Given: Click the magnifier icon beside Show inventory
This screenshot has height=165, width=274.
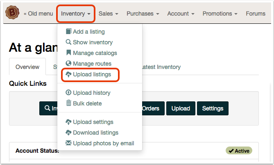Looking at the screenshot, I should (x=68, y=42).
